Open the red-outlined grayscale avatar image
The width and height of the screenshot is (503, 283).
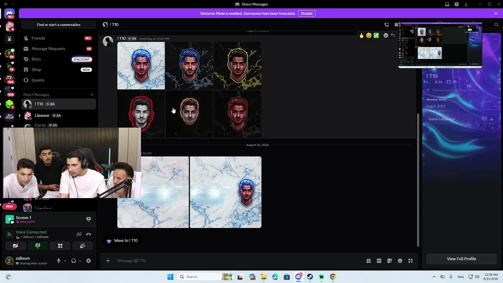tap(141, 114)
